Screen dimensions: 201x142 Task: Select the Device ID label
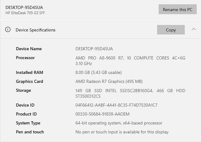point(25,105)
